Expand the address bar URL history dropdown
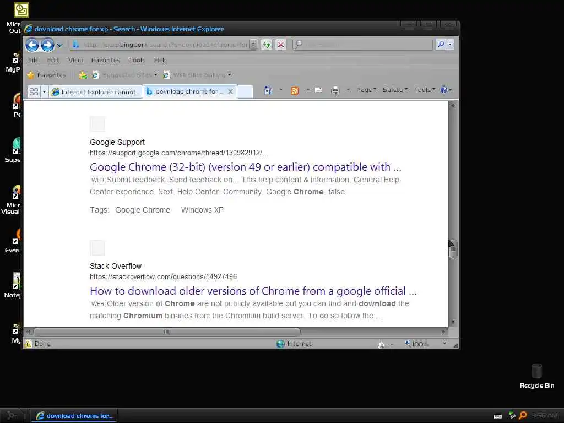 pyautogui.click(x=253, y=45)
